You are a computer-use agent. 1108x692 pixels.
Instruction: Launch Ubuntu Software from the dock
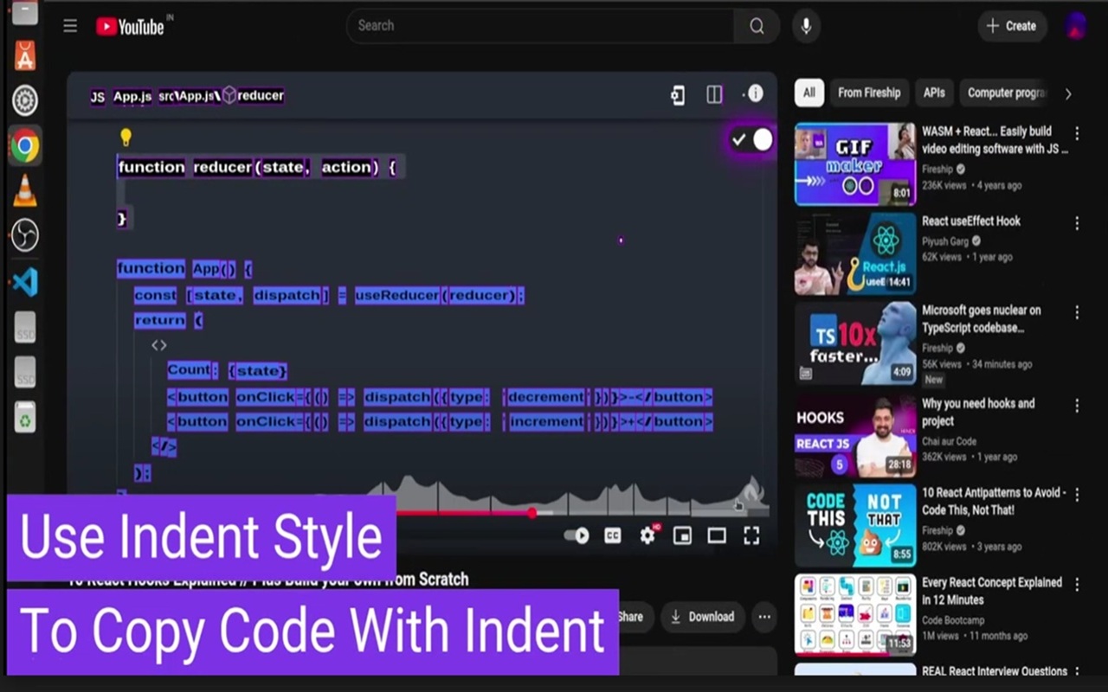point(25,56)
